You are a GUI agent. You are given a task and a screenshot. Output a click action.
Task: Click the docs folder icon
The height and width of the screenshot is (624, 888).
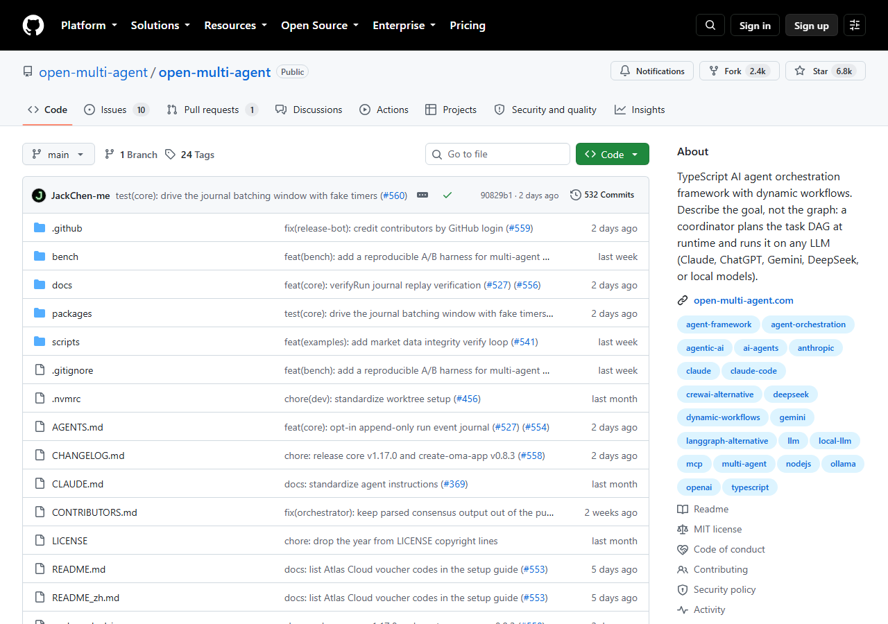[x=40, y=285]
